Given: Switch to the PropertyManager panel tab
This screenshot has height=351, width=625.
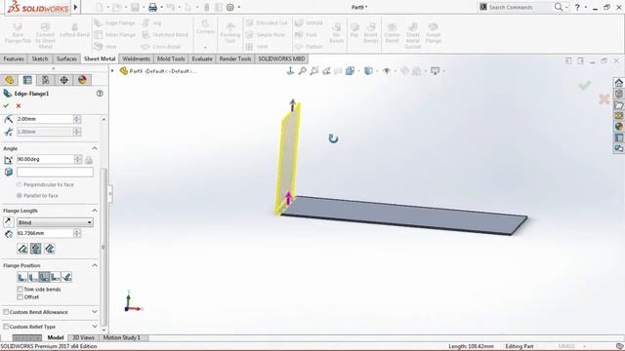Looking at the screenshot, I should 27,80.
